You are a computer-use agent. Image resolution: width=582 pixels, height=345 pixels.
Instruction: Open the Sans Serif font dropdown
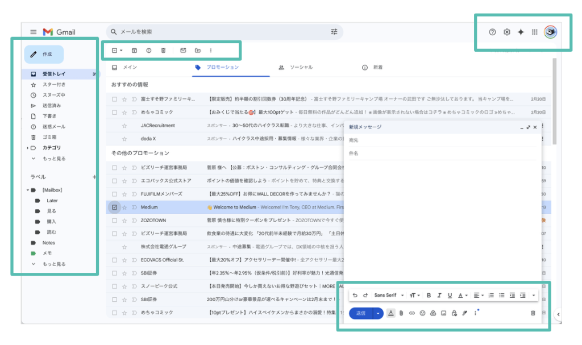pyautogui.click(x=389, y=296)
